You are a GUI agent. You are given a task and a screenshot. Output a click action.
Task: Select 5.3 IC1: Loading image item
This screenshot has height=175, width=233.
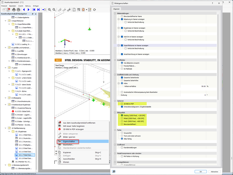point(22,44)
